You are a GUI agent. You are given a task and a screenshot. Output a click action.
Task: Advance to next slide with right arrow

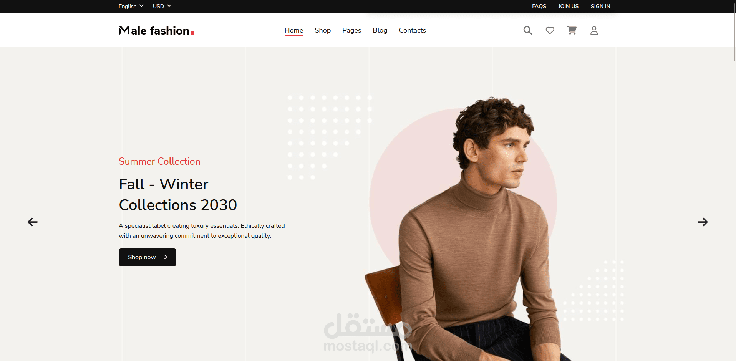tap(703, 222)
